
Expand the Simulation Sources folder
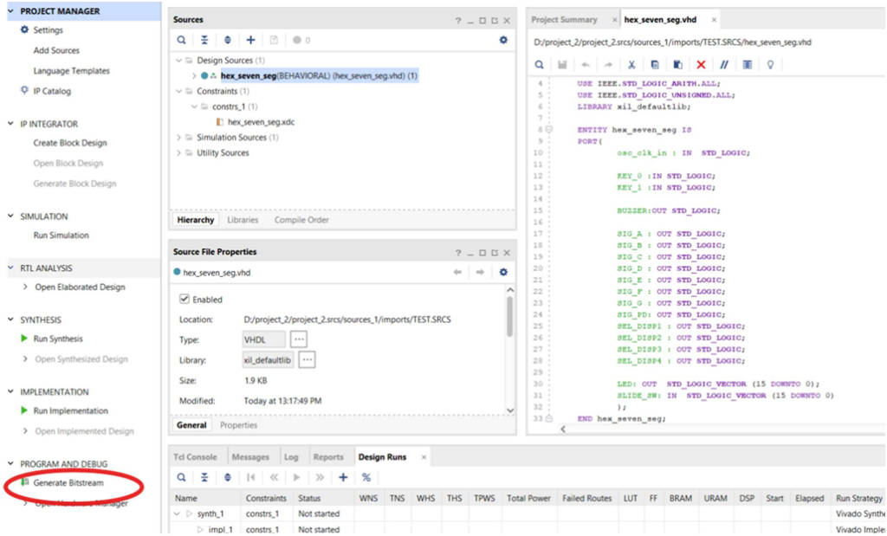pyautogui.click(x=178, y=137)
